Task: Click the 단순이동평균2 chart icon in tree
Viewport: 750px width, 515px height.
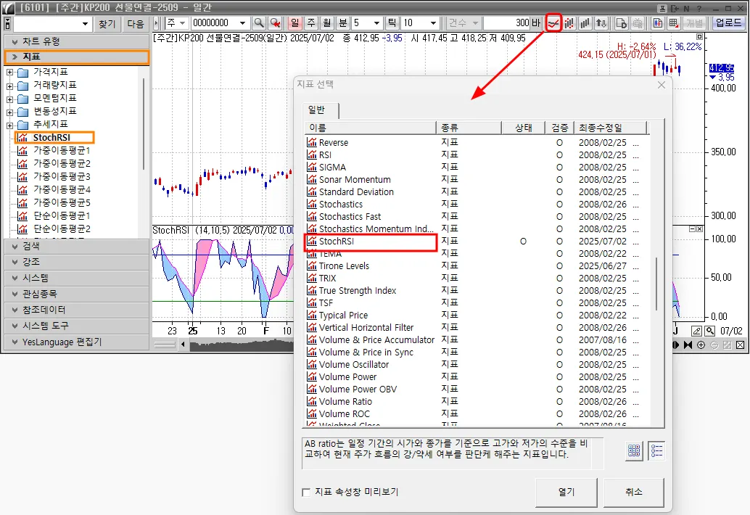Action: (22, 229)
